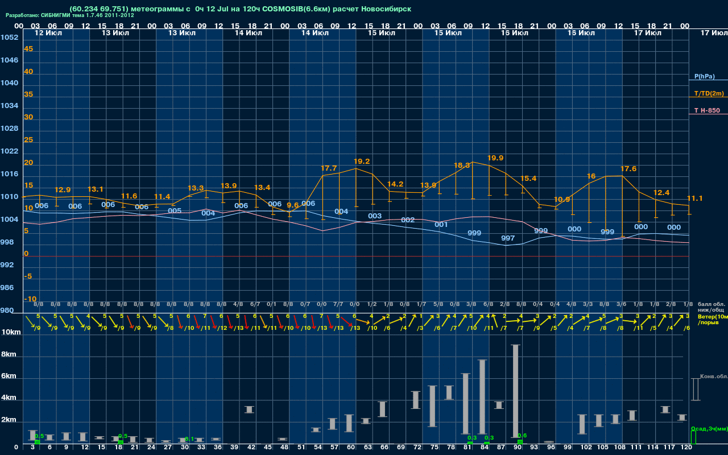Click the 17.7 temperature value

pos(329,168)
